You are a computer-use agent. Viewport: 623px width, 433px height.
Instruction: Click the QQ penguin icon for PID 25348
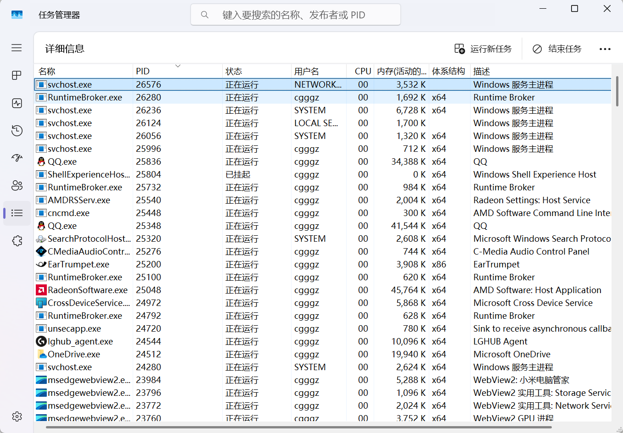tap(41, 226)
